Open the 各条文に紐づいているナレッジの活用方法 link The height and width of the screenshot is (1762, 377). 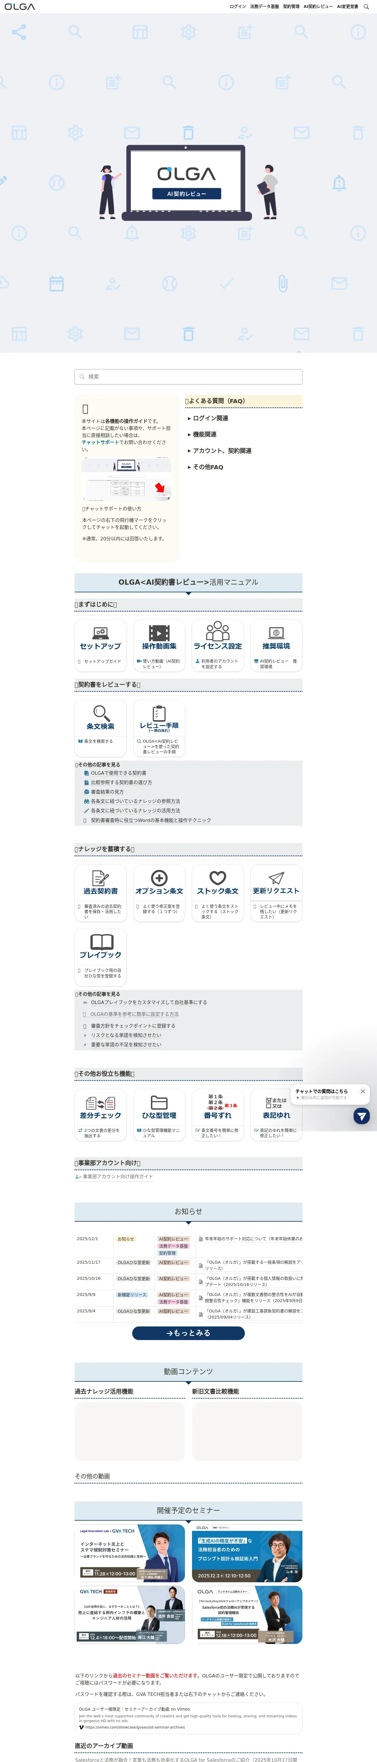(x=135, y=811)
